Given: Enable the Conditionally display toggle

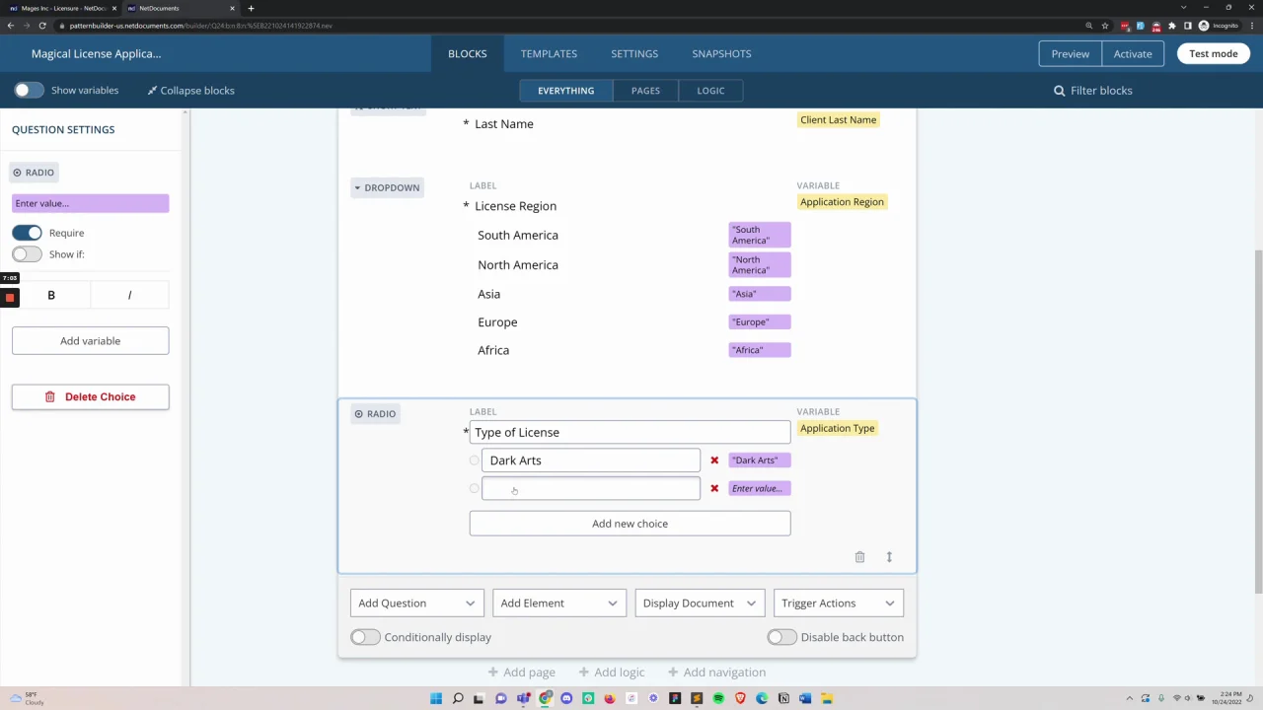Looking at the screenshot, I should tap(365, 637).
